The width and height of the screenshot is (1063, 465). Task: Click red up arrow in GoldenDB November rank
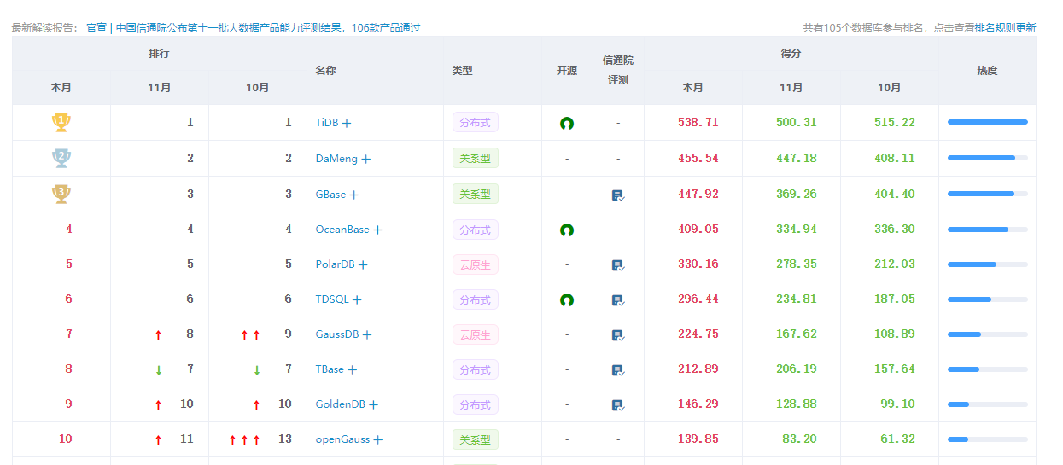coord(158,405)
